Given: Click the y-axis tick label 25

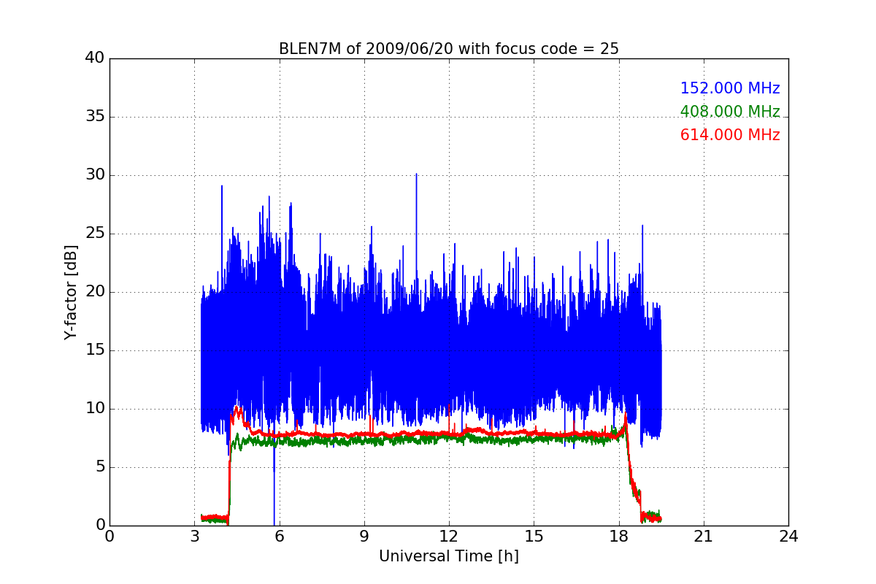Looking at the screenshot, I should pyautogui.click(x=95, y=234).
